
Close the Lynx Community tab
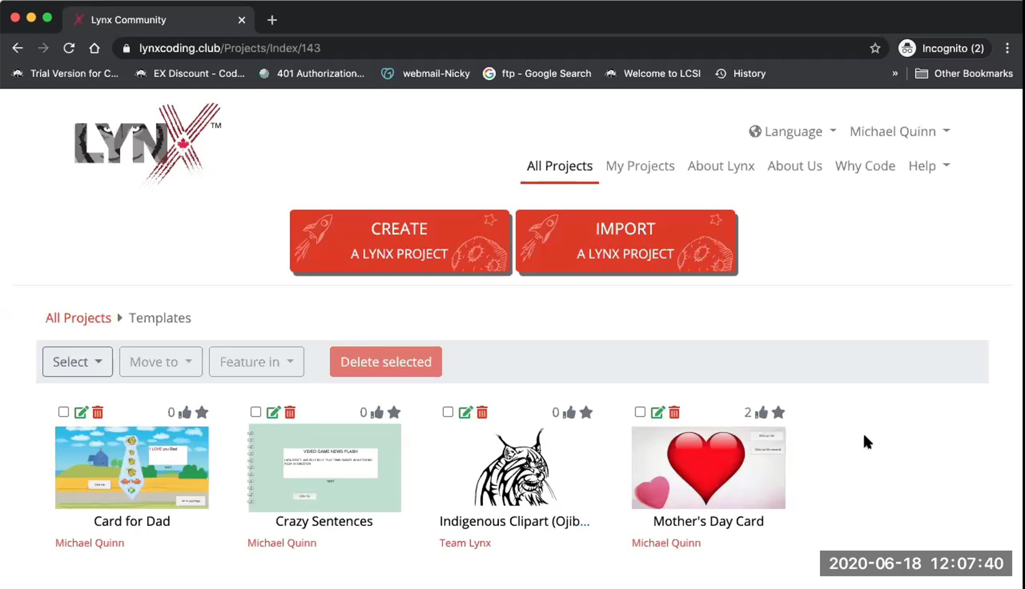tap(242, 20)
